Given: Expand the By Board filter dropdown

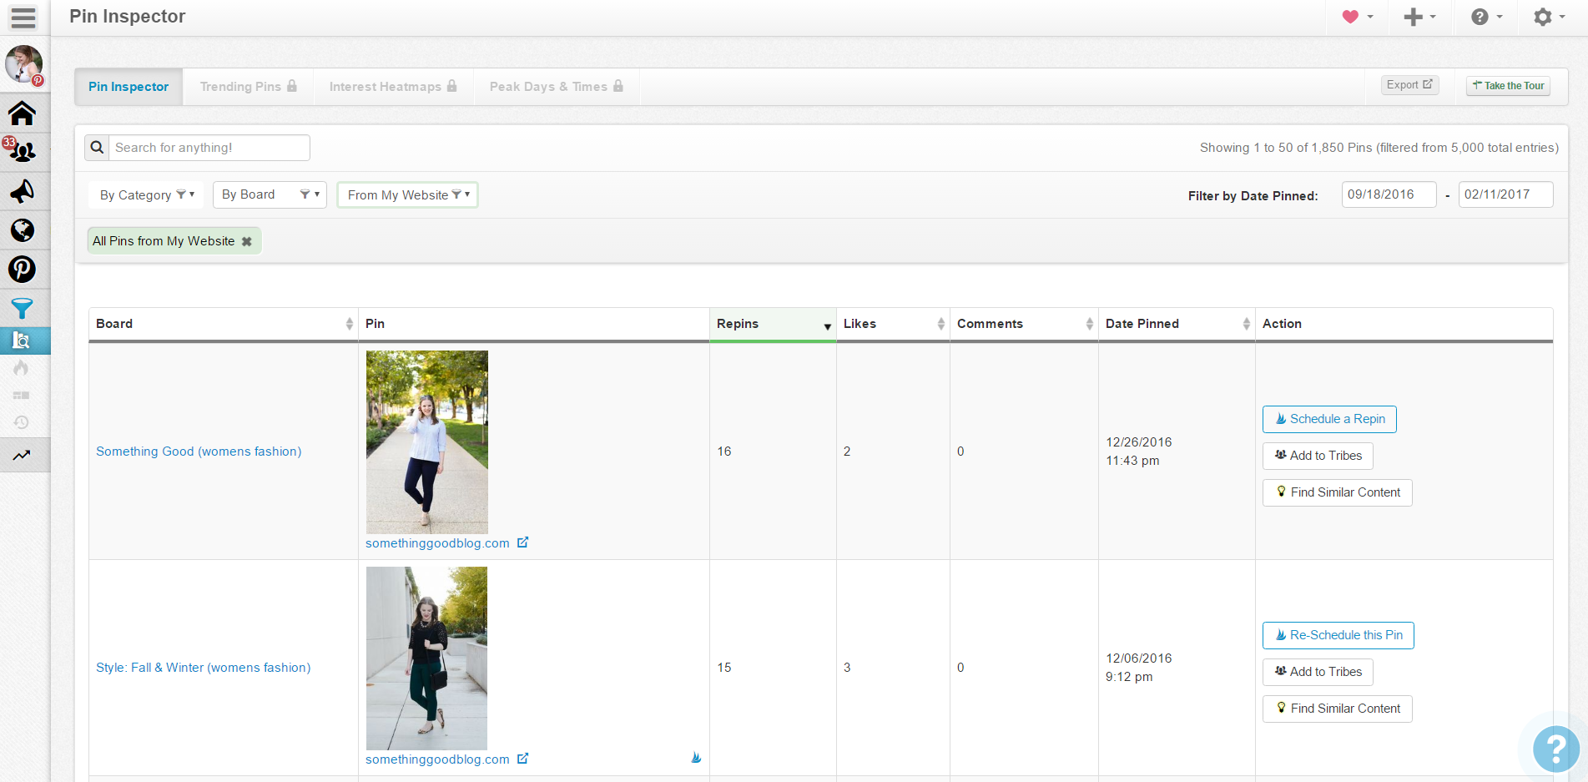Looking at the screenshot, I should pos(270,194).
